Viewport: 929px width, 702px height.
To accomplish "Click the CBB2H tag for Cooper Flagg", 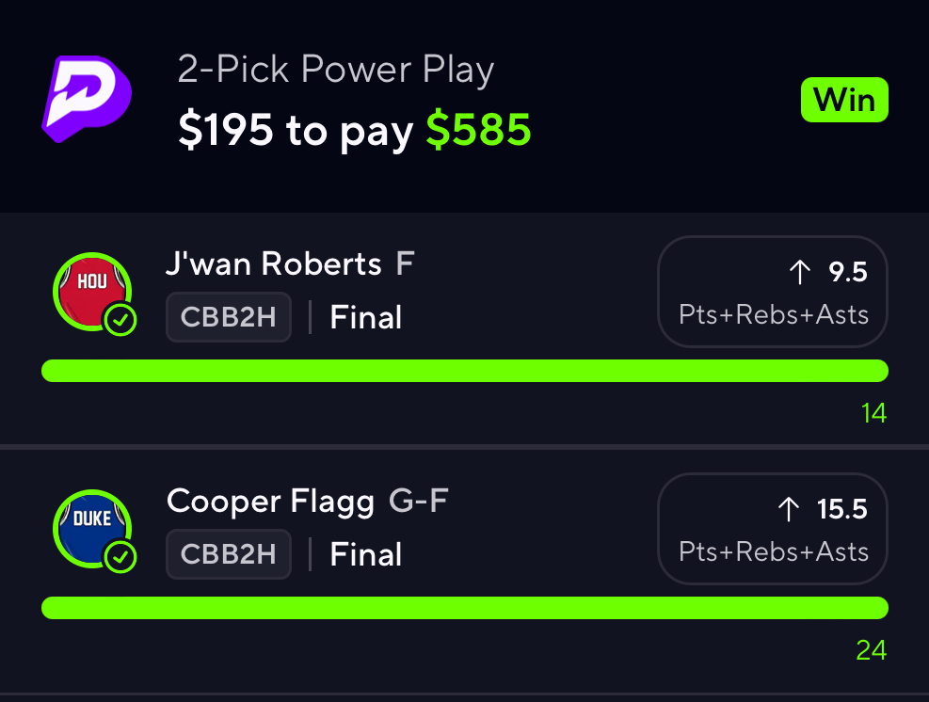I will (229, 554).
